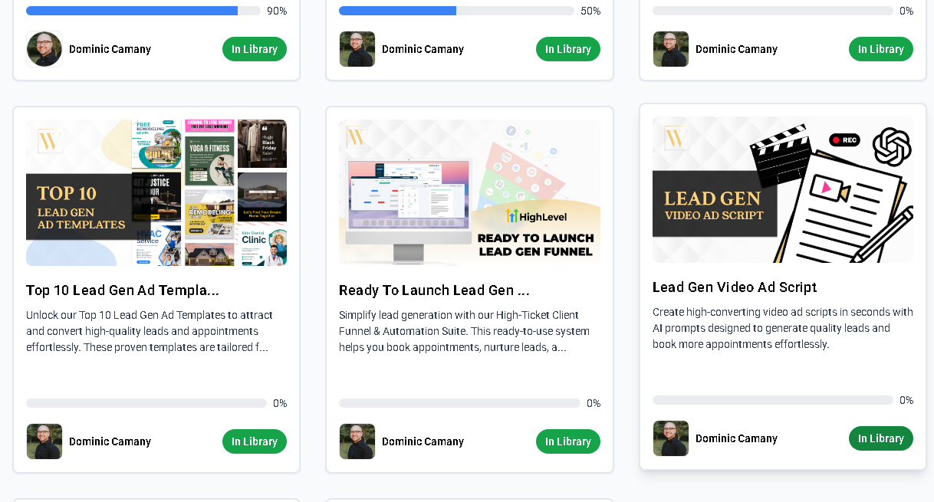Screen dimensions: 934x502
Task: Open the Lead Gen Video Ad Script thumbnail
Action: coord(783,189)
